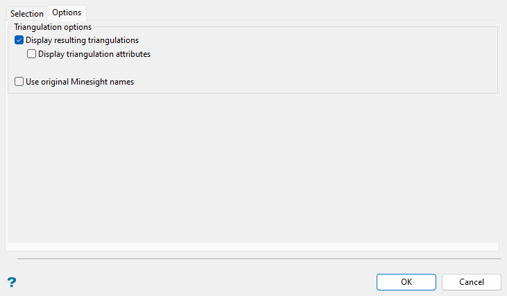Get help via the blue question mark
This screenshot has height=296, width=507.
click(x=11, y=282)
